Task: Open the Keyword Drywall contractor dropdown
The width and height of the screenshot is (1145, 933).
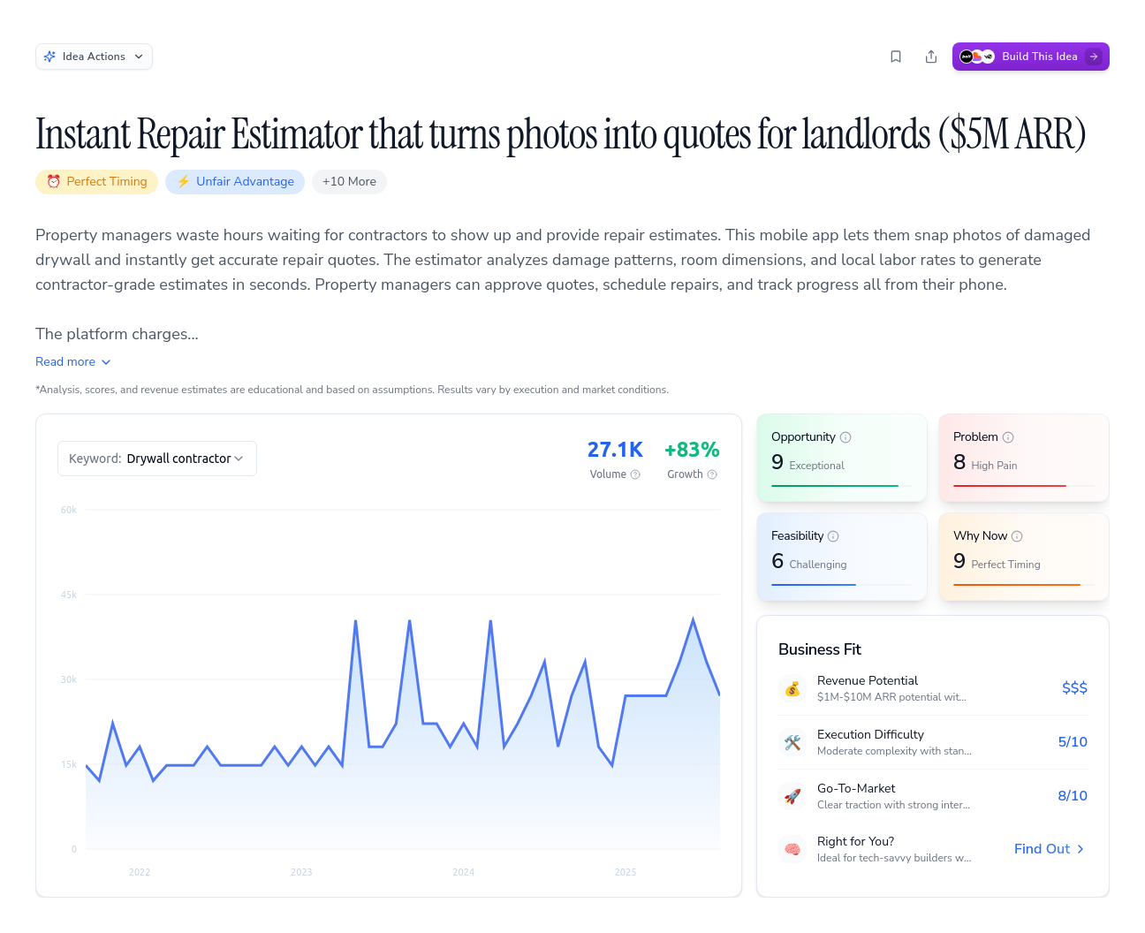Action: [157, 459]
